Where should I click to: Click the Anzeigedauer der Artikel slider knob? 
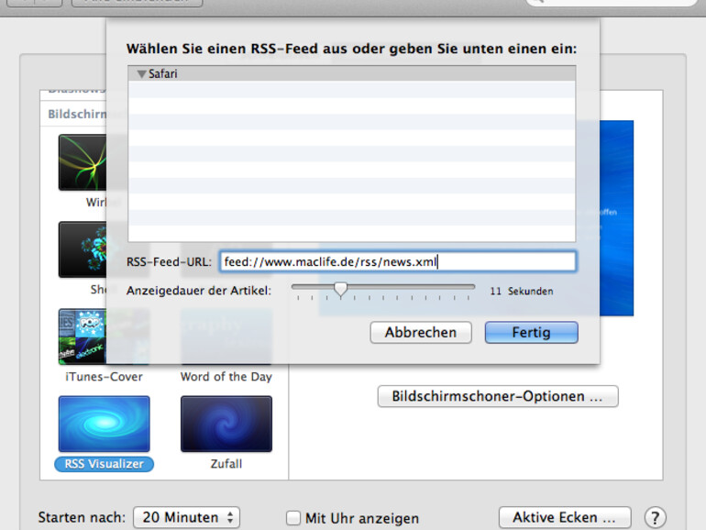[x=341, y=290]
